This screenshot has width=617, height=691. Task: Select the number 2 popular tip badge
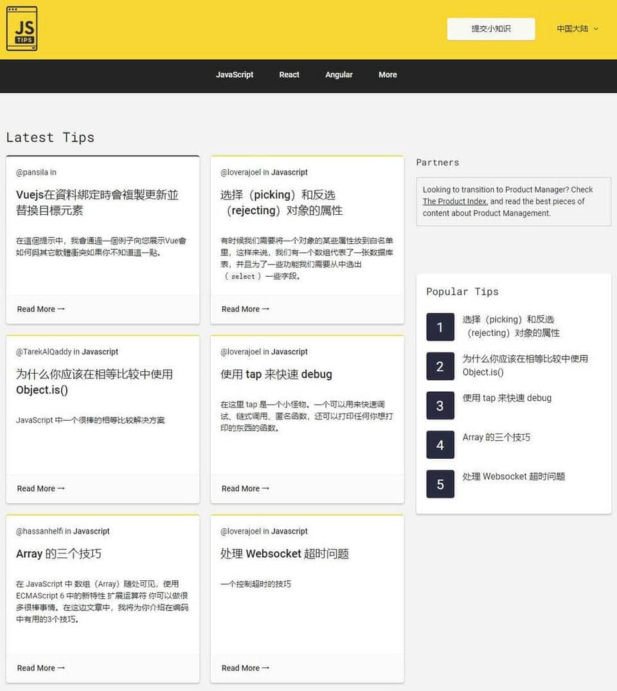pos(440,366)
